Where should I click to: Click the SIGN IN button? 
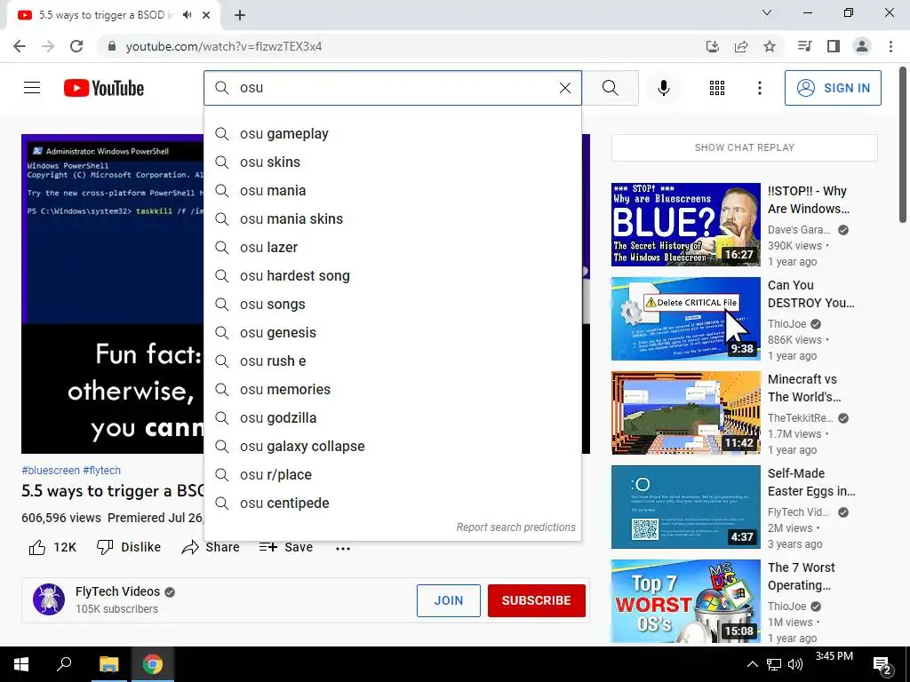[x=832, y=88]
